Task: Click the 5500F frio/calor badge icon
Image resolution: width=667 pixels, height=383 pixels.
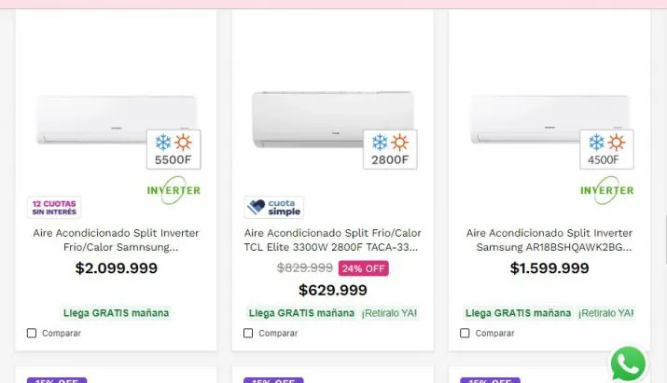Action: tap(174, 149)
